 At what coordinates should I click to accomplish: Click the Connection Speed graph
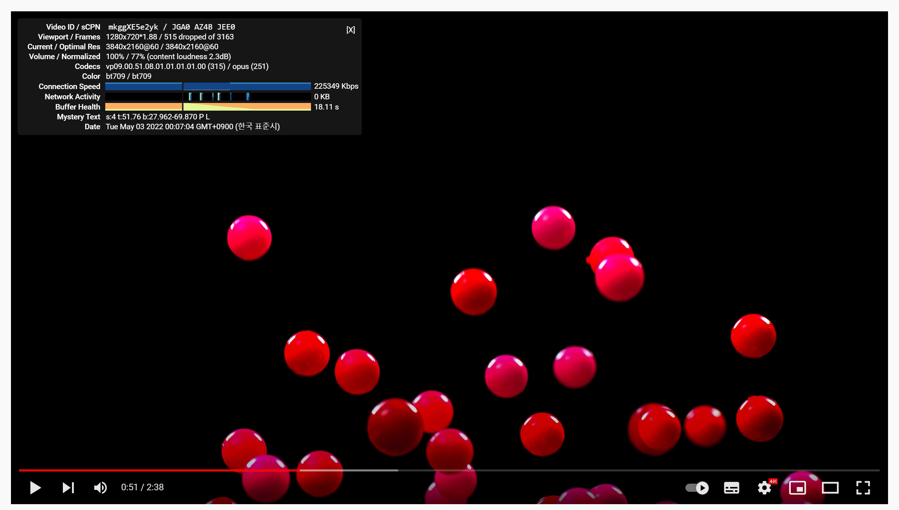point(208,87)
